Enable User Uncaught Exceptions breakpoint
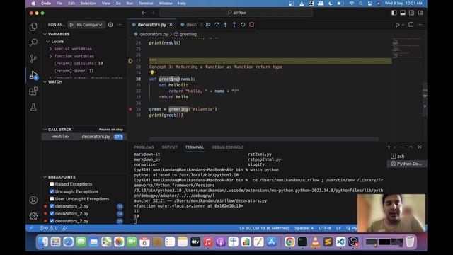The image size is (453, 255). [x=52, y=199]
